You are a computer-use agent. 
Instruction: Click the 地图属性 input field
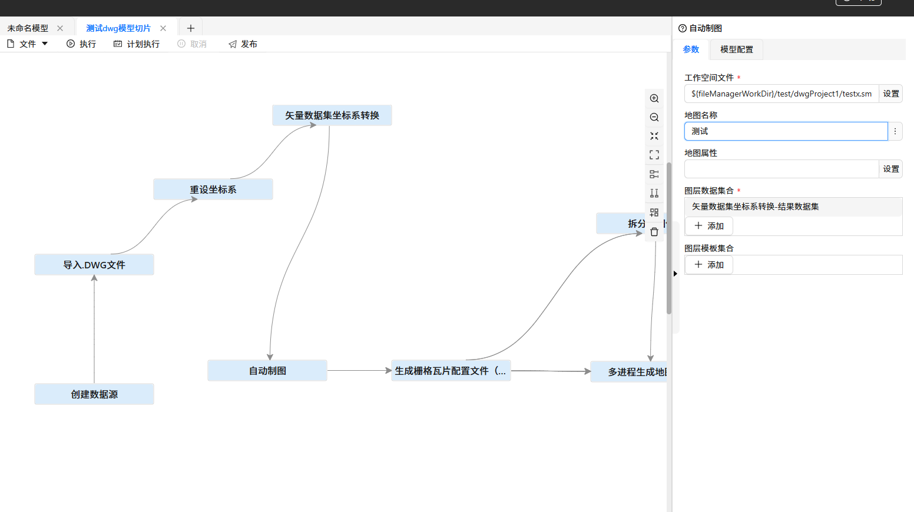point(781,169)
